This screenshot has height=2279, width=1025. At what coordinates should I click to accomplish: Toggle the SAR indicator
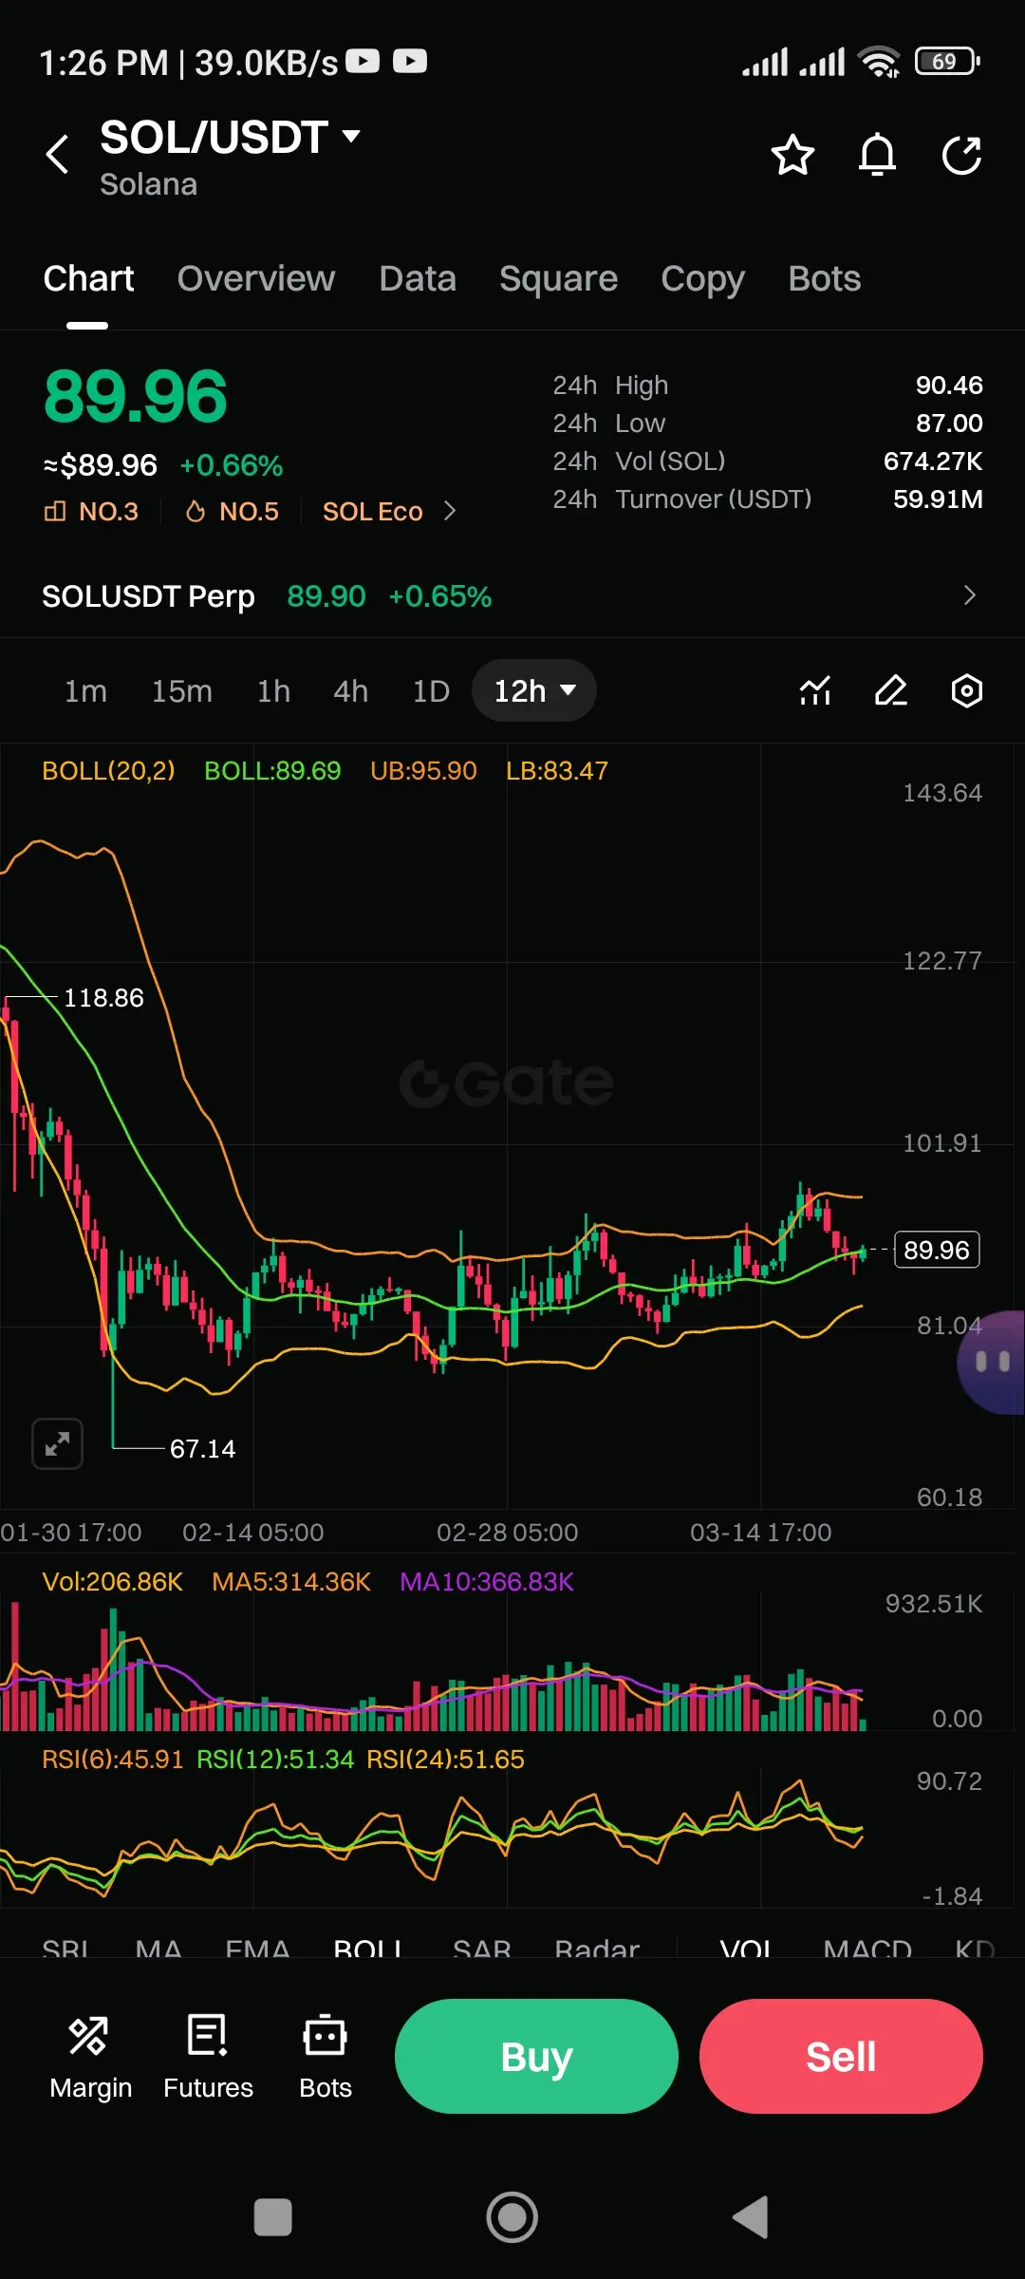pos(482,1949)
